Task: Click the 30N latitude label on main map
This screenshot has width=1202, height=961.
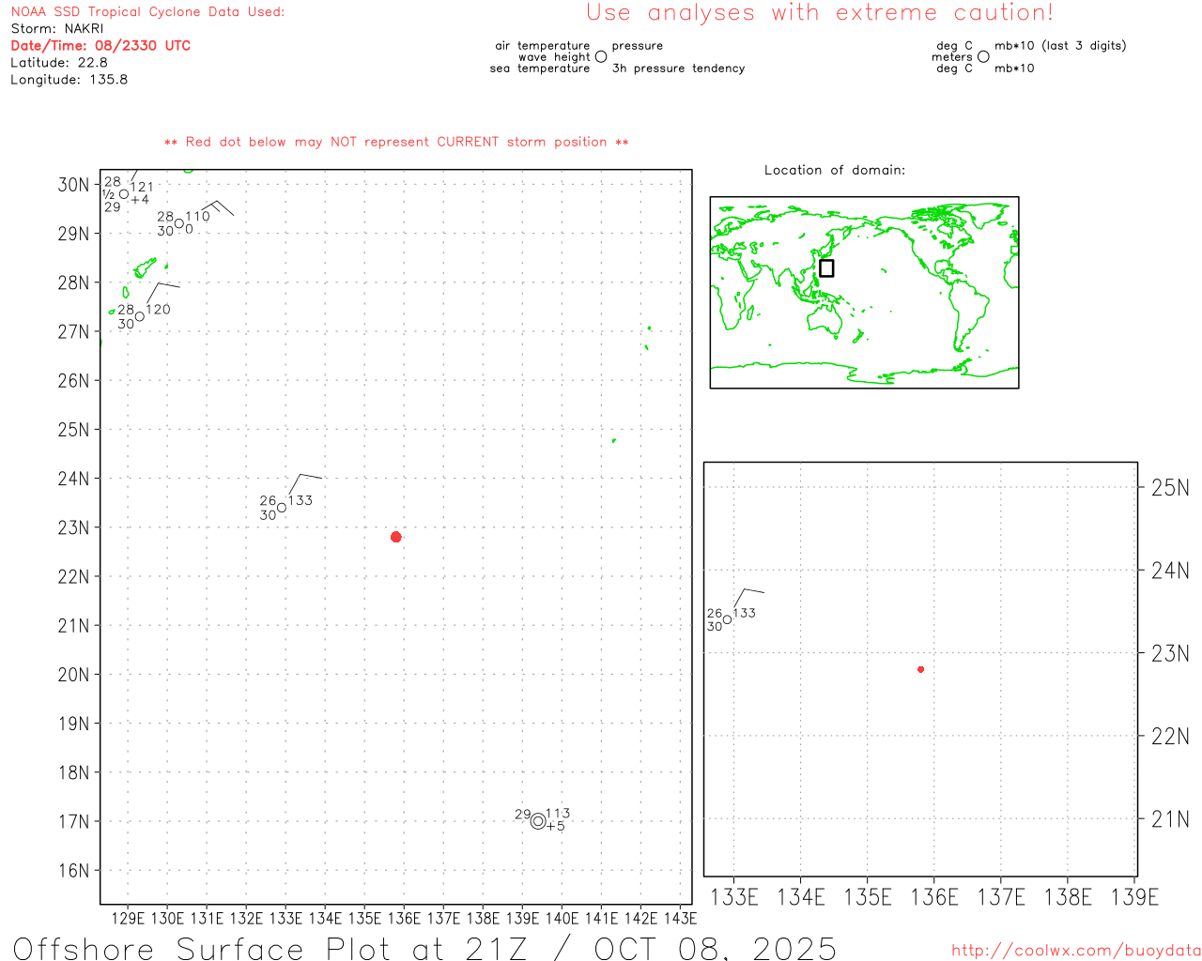Action: click(73, 184)
